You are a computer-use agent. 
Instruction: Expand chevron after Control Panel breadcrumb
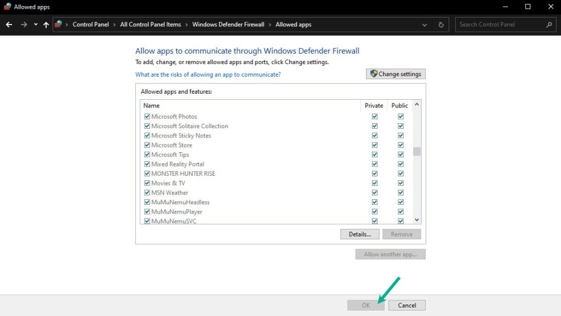click(115, 25)
